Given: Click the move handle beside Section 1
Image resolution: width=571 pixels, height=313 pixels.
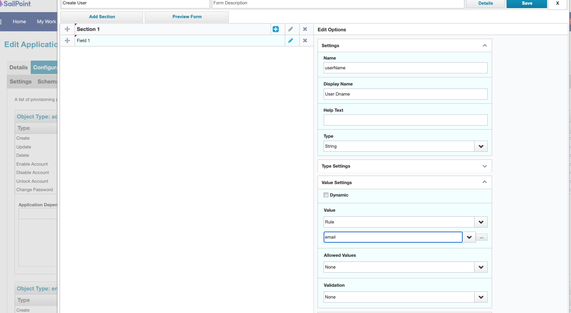Looking at the screenshot, I should [67, 29].
